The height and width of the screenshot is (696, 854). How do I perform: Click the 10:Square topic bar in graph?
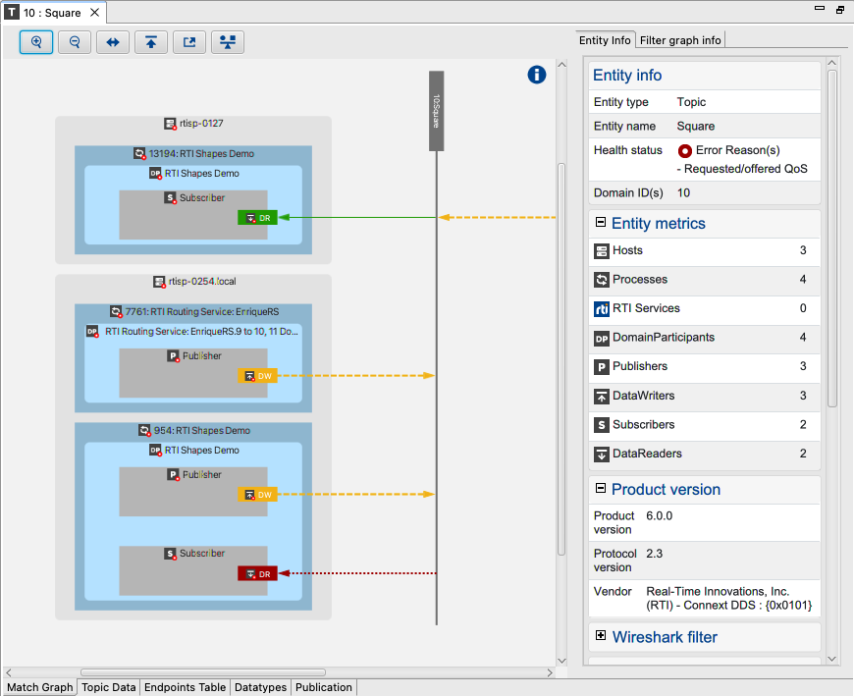pos(437,110)
